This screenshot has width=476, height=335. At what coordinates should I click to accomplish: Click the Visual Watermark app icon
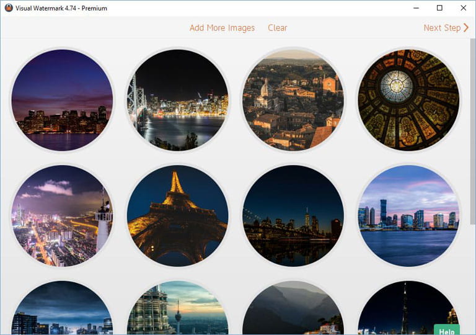[9, 8]
